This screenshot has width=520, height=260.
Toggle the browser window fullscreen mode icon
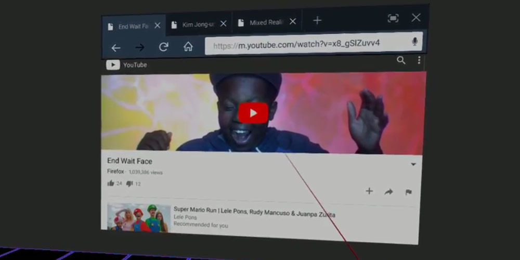click(x=393, y=18)
